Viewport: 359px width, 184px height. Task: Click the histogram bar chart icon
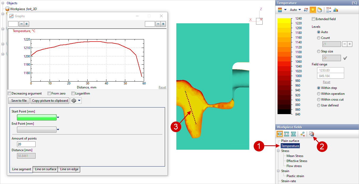336,10
